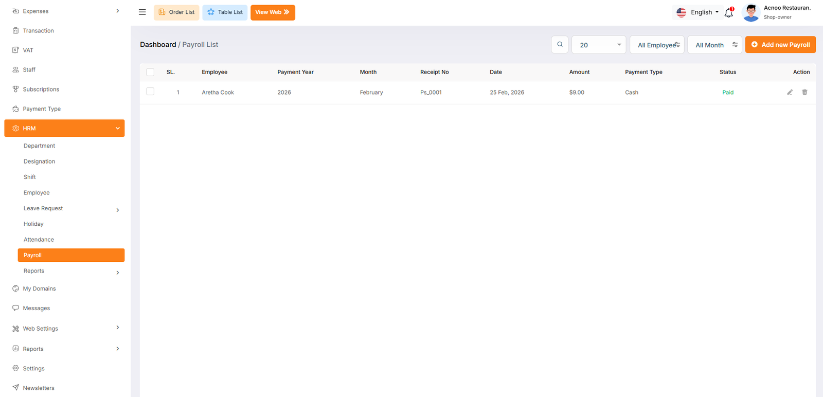Viewport: 823px width, 397px height.
Task: Click the Add new Payroll button
Action: [780, 45]
